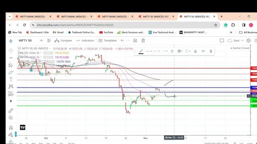The height and width of the screenshot is (144, 257).
Task: Switch to first NIFTY BANK tab
Action: click(33, 16)
